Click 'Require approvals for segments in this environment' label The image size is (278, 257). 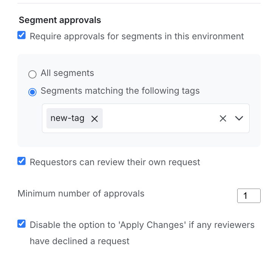(137, 36)
